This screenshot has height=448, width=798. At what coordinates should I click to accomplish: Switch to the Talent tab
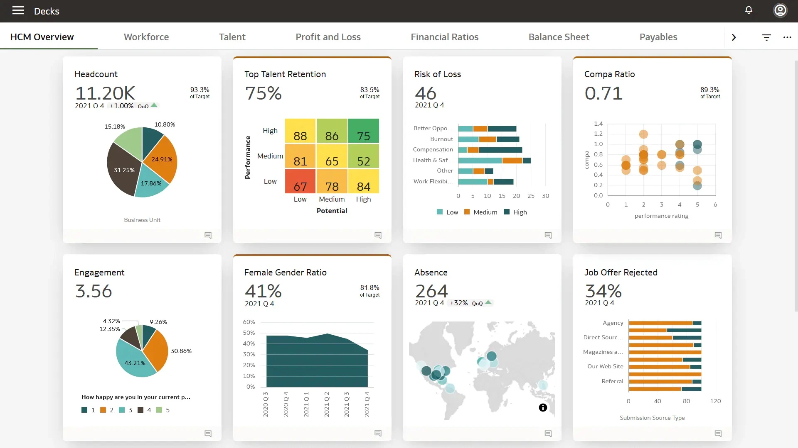tap(232, 37)
